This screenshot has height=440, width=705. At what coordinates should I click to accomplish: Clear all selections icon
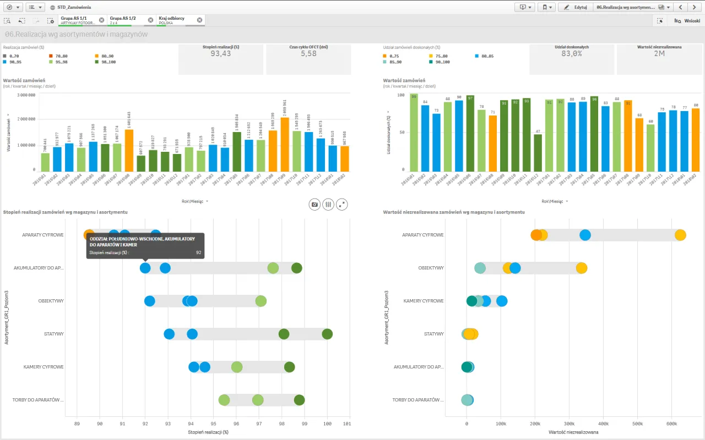(50, 20)
